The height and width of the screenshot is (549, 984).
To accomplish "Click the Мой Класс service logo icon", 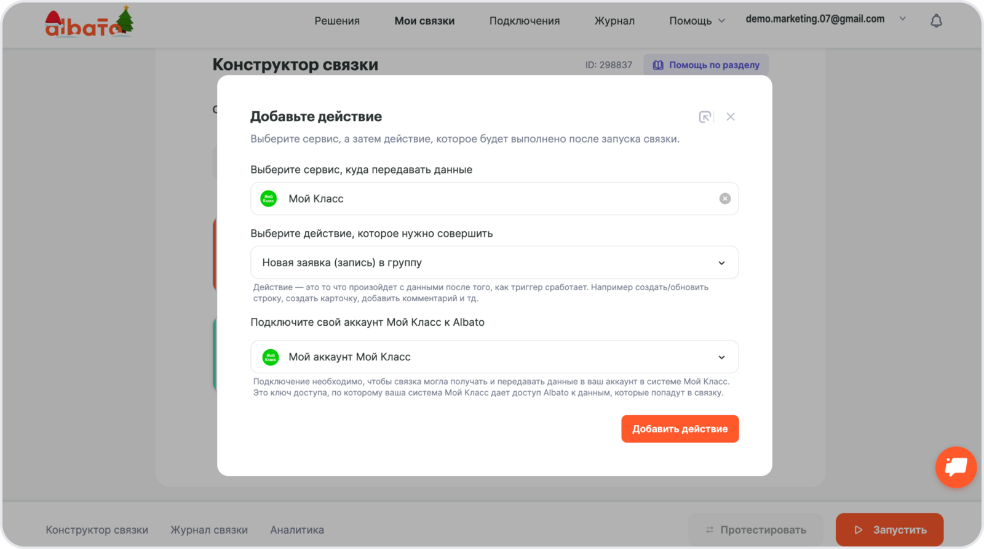I will (269, 199).
